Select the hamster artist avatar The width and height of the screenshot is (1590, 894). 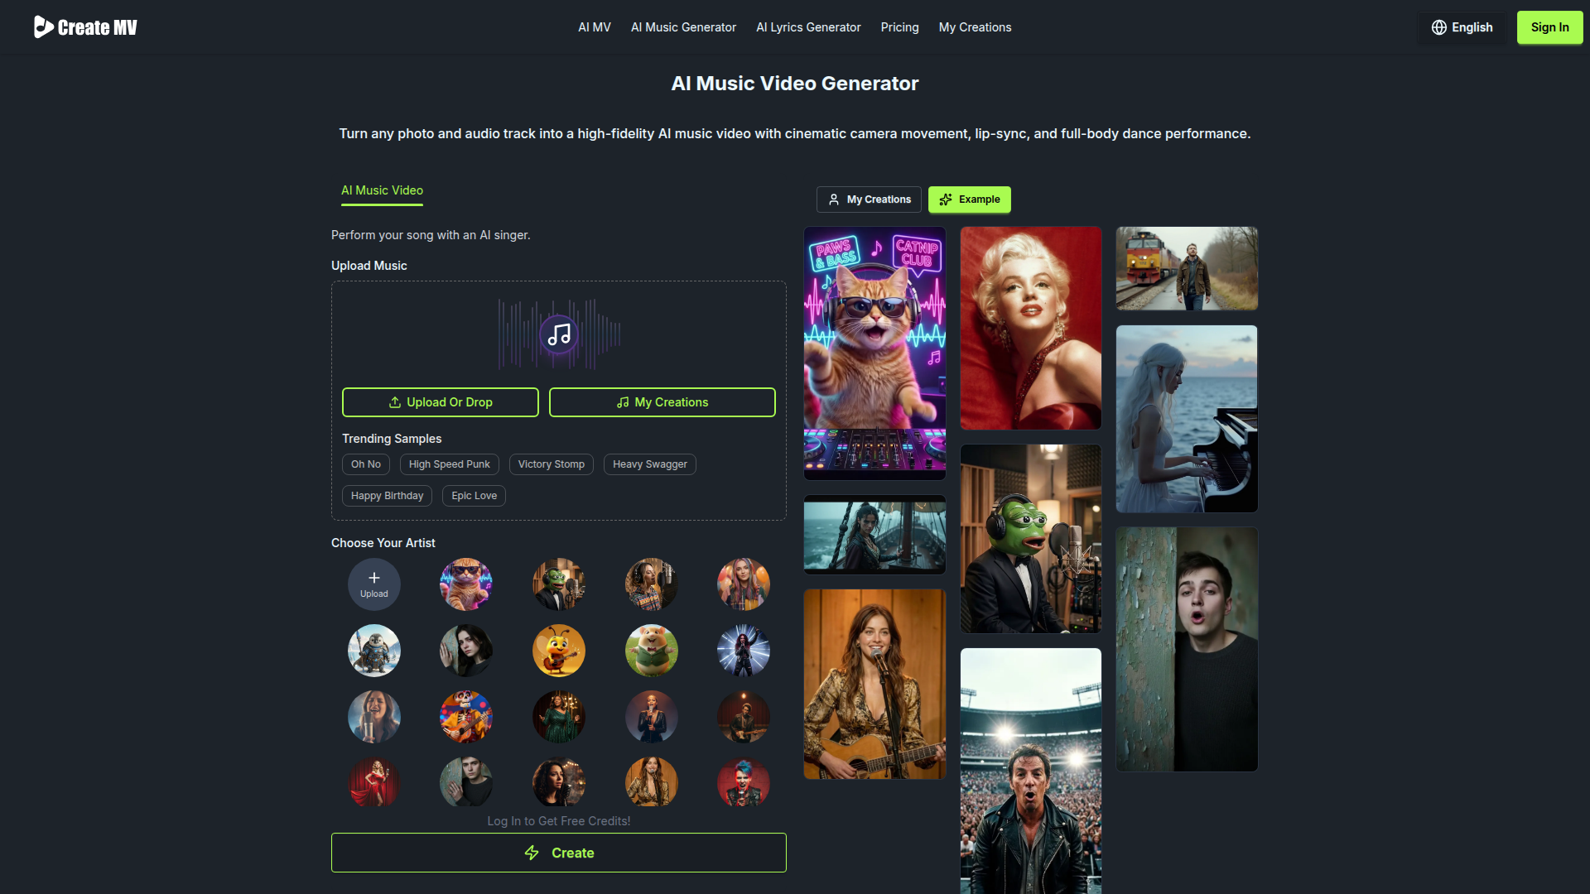(x=652, y=651)
